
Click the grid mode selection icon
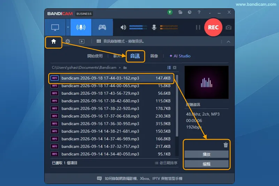pyautogui.click(x=99, y=41)
